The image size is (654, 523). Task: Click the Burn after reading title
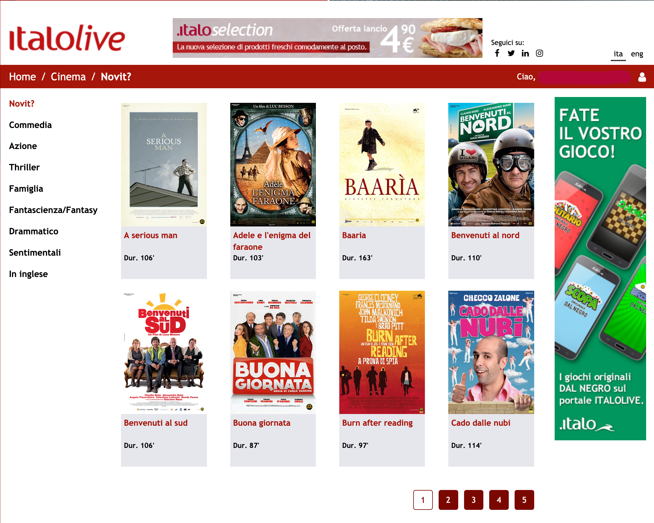377,422
